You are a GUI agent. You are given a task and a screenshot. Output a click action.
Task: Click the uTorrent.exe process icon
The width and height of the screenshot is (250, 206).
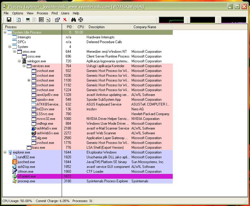click(15, 176)
